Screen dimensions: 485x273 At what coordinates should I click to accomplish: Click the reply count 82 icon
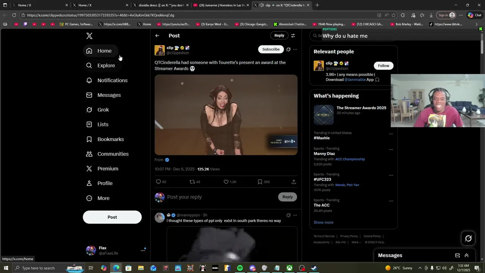(159, 182)
